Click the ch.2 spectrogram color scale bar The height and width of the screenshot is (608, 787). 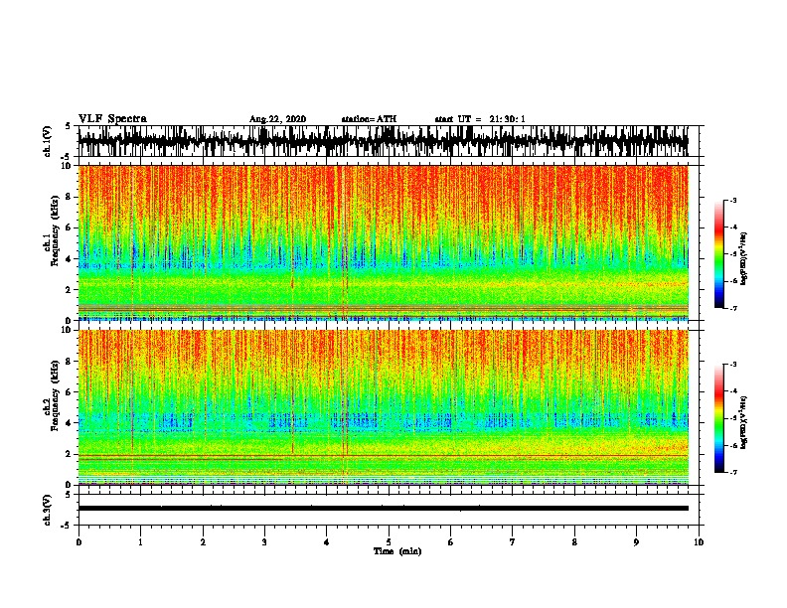tap(719, 418)
